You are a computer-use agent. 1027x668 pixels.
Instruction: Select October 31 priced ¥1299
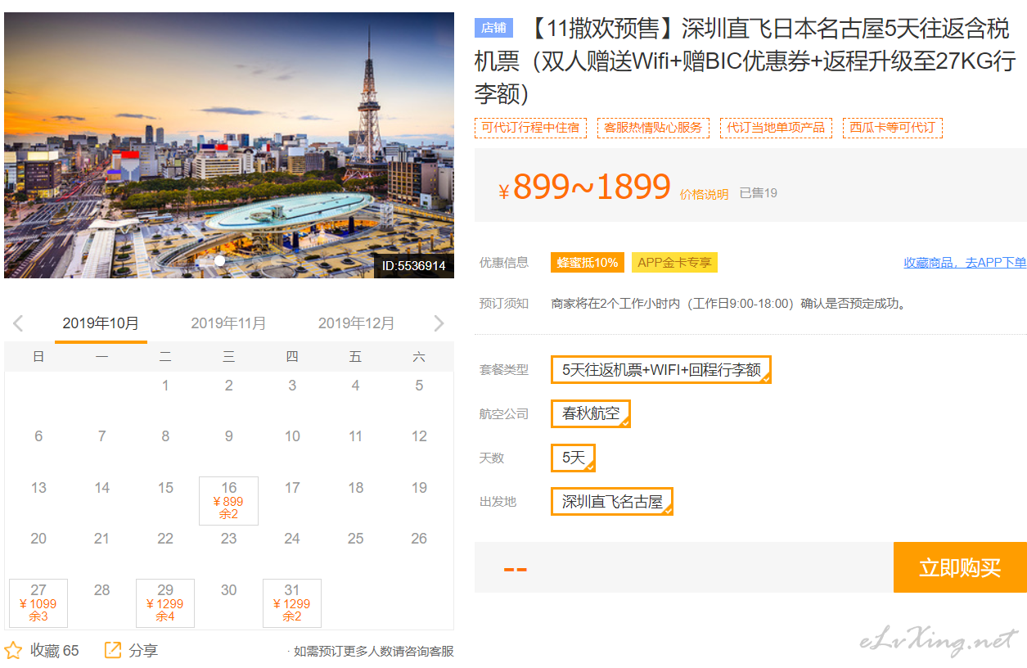tap(292, 603)
